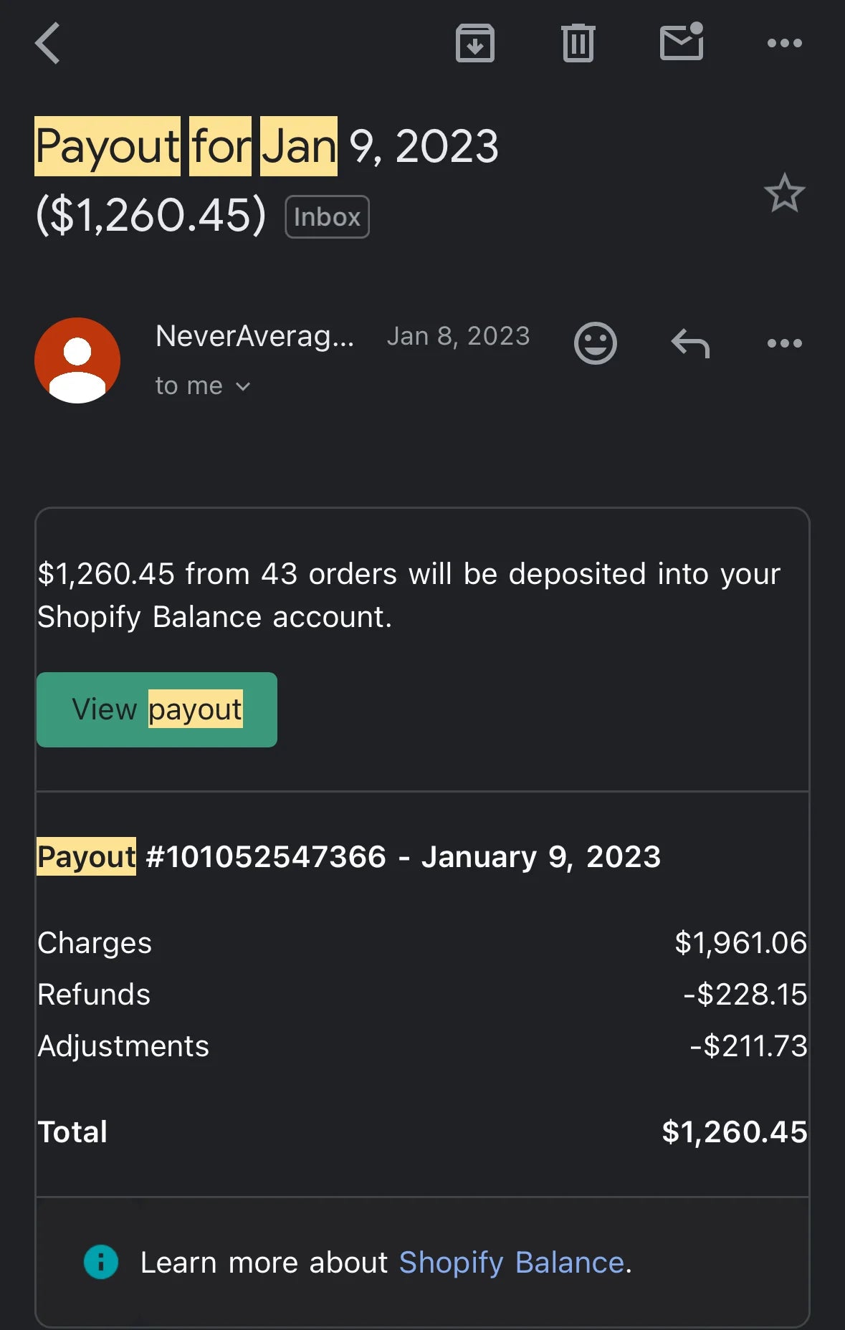Go back using the back arrow
Image resolution: width=845 pixels, height=1330 pixels.
pyautogui.click(x=48, y=43)
